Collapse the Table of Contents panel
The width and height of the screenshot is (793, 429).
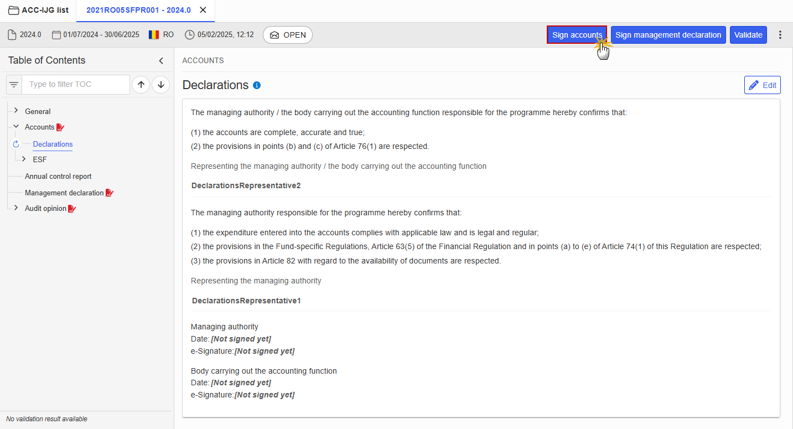point(161,61)
